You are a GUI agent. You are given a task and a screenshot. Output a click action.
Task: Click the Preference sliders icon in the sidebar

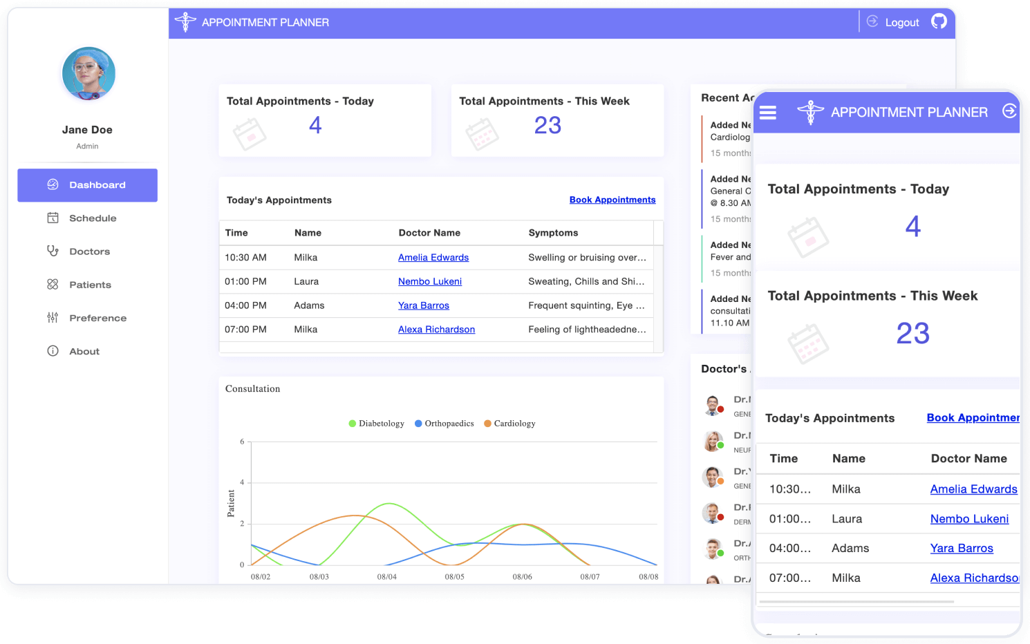point(53,317)
